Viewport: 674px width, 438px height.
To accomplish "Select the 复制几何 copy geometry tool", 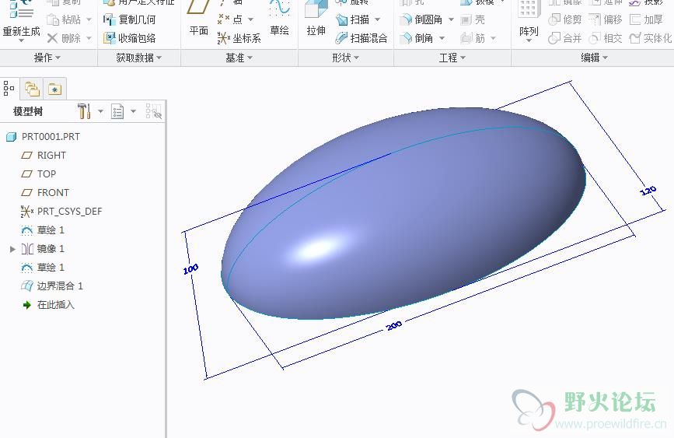I will pos(130,19).
